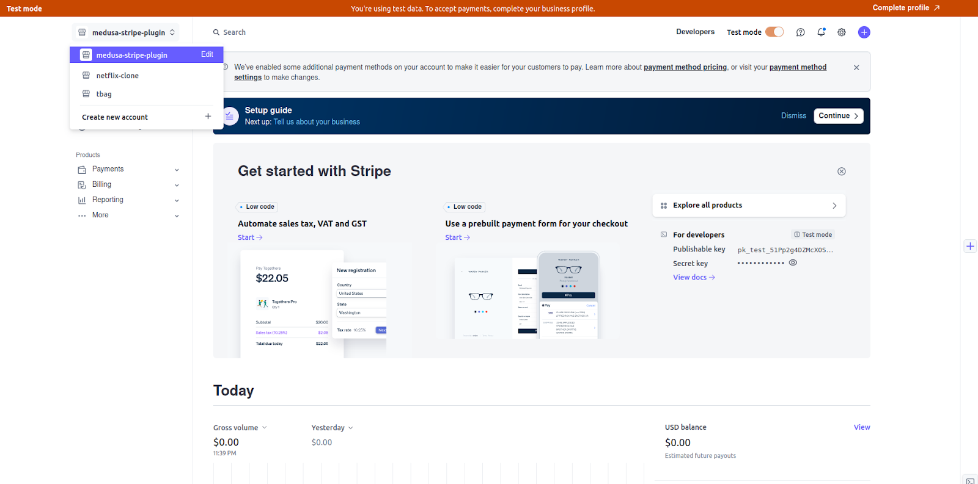The width and height of the screenshot is (978, 484).
Task: View the USD balance details
Action: click(x=862, y=427)
